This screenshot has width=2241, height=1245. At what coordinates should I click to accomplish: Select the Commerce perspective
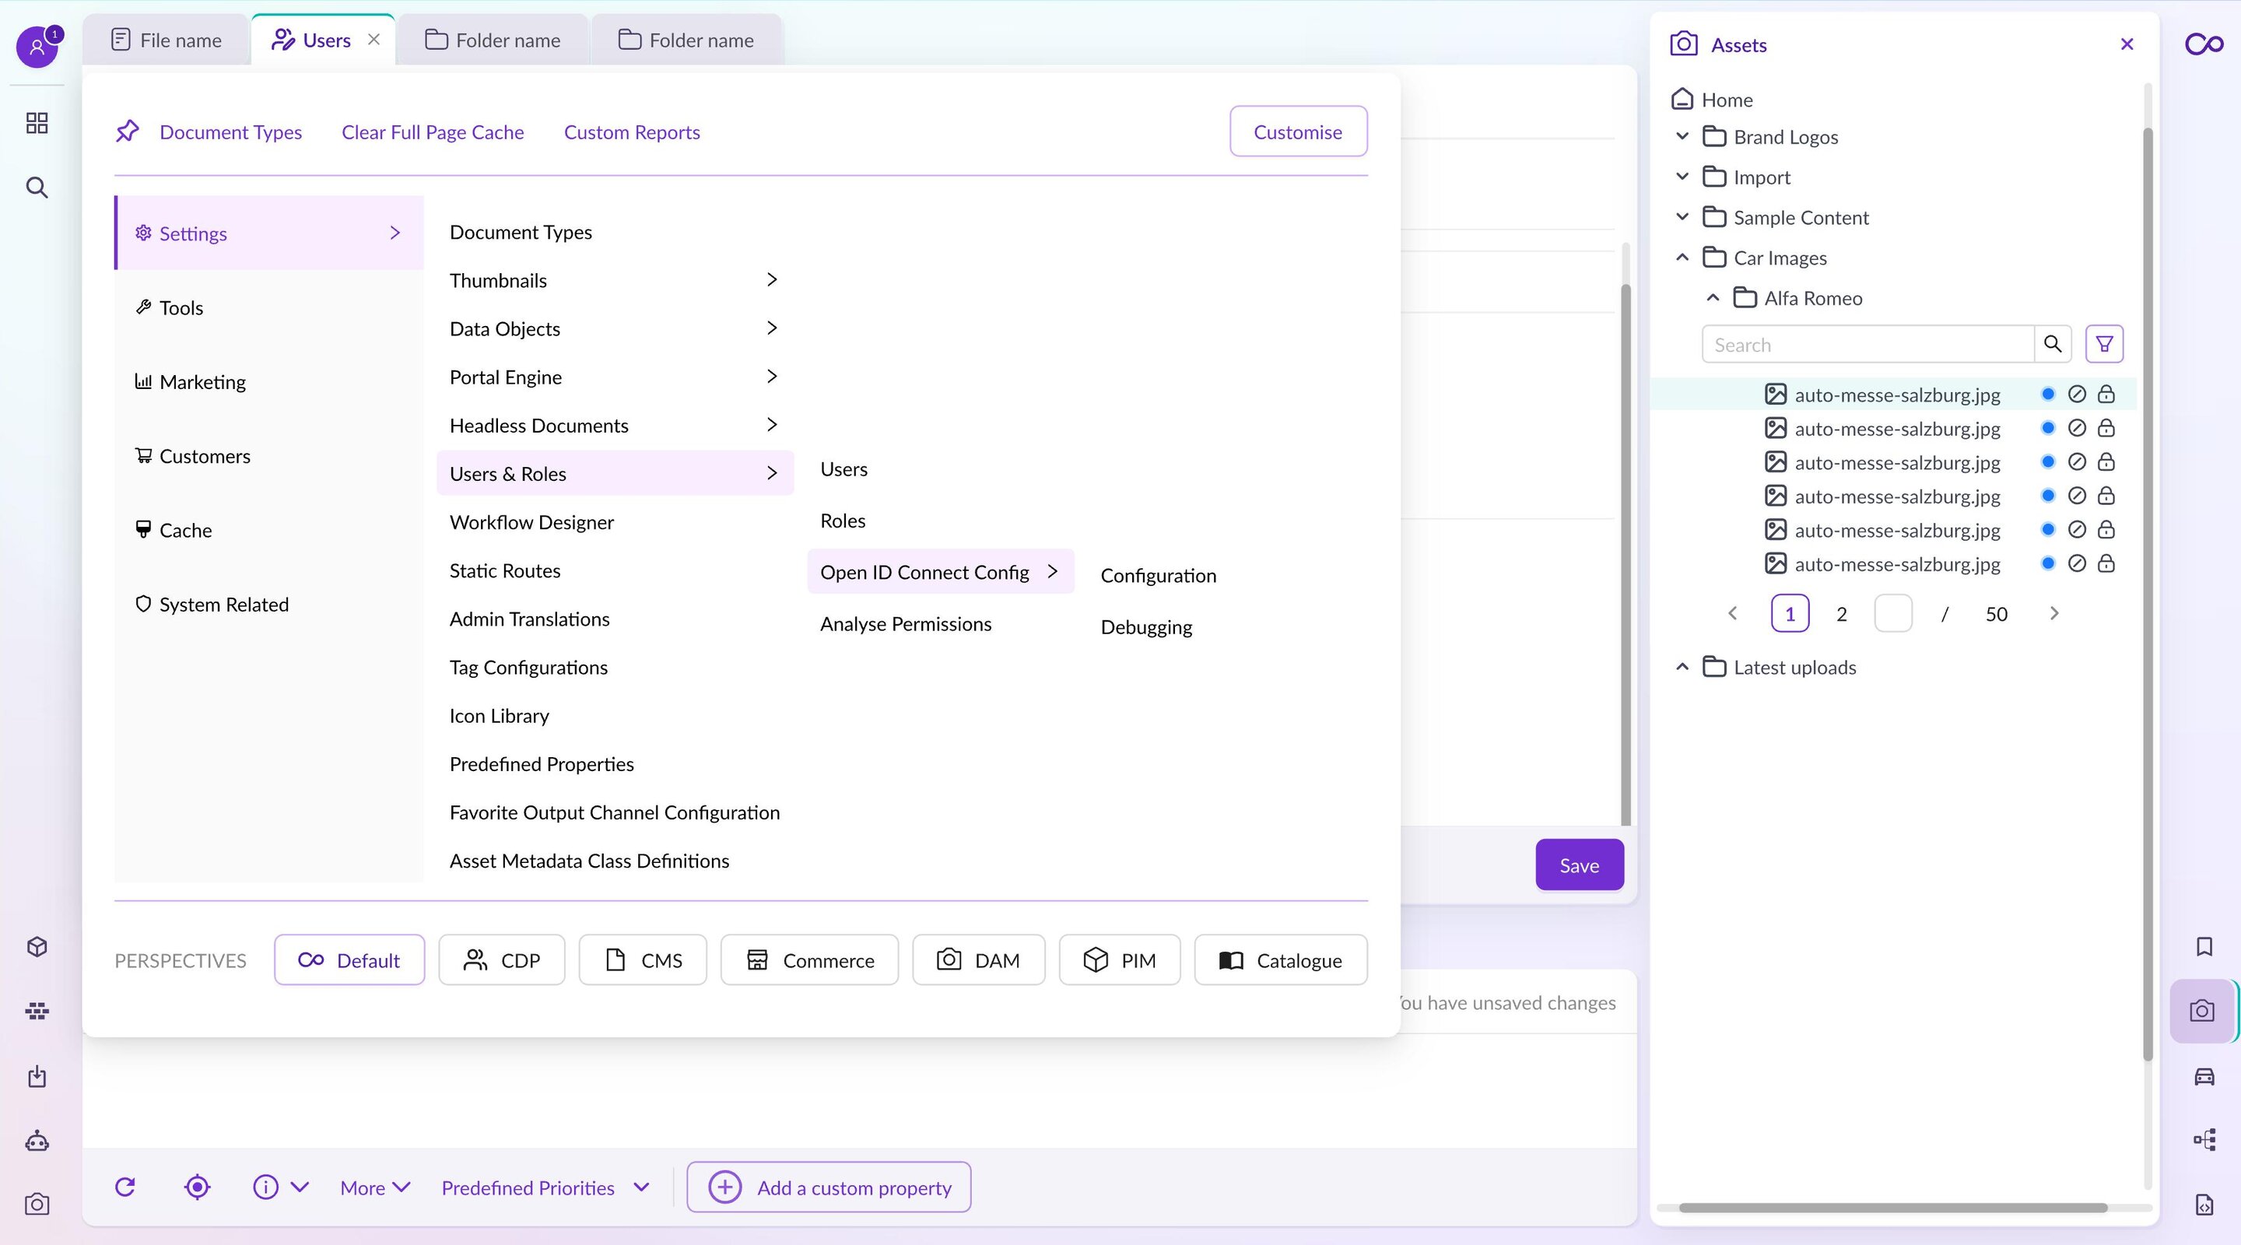click(809, 959)
